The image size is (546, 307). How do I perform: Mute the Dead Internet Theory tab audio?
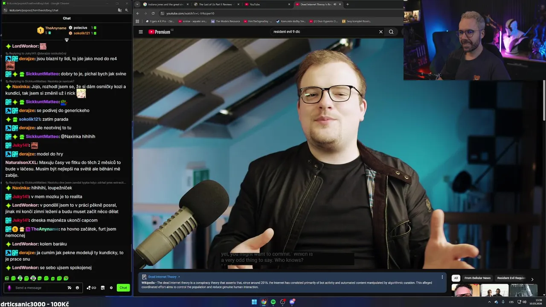pyautogui.click(x=335, y=4)
